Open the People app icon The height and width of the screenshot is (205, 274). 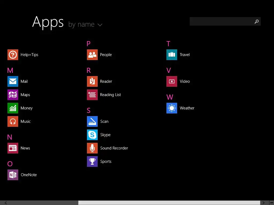coord(92,55)
